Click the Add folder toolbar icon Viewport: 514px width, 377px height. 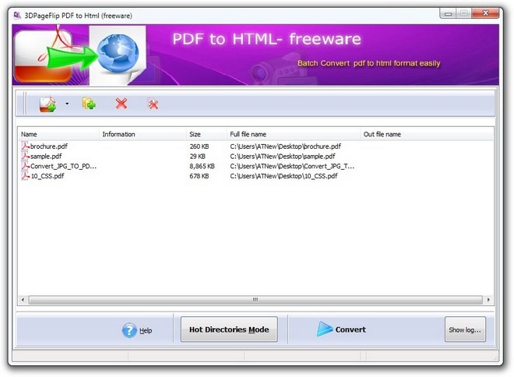click(x=89, y=104)
